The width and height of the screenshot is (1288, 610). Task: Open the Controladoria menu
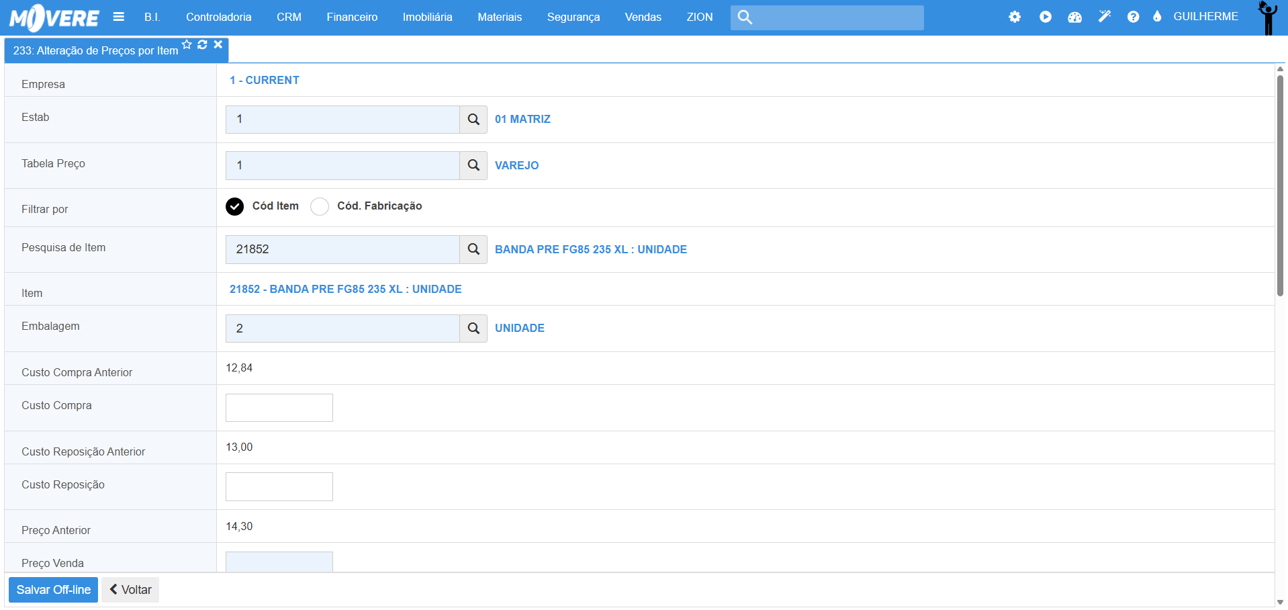[x=219, y=17]
